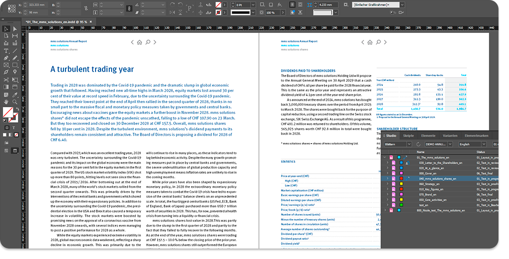The height and width of the screenshot is (259, 509).
Task: Select the Pencil tool
Action: tap(15, 58)
